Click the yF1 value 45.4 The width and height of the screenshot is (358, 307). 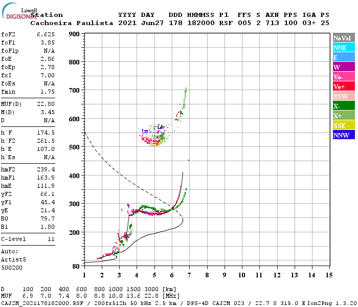(x=48, y=203)
